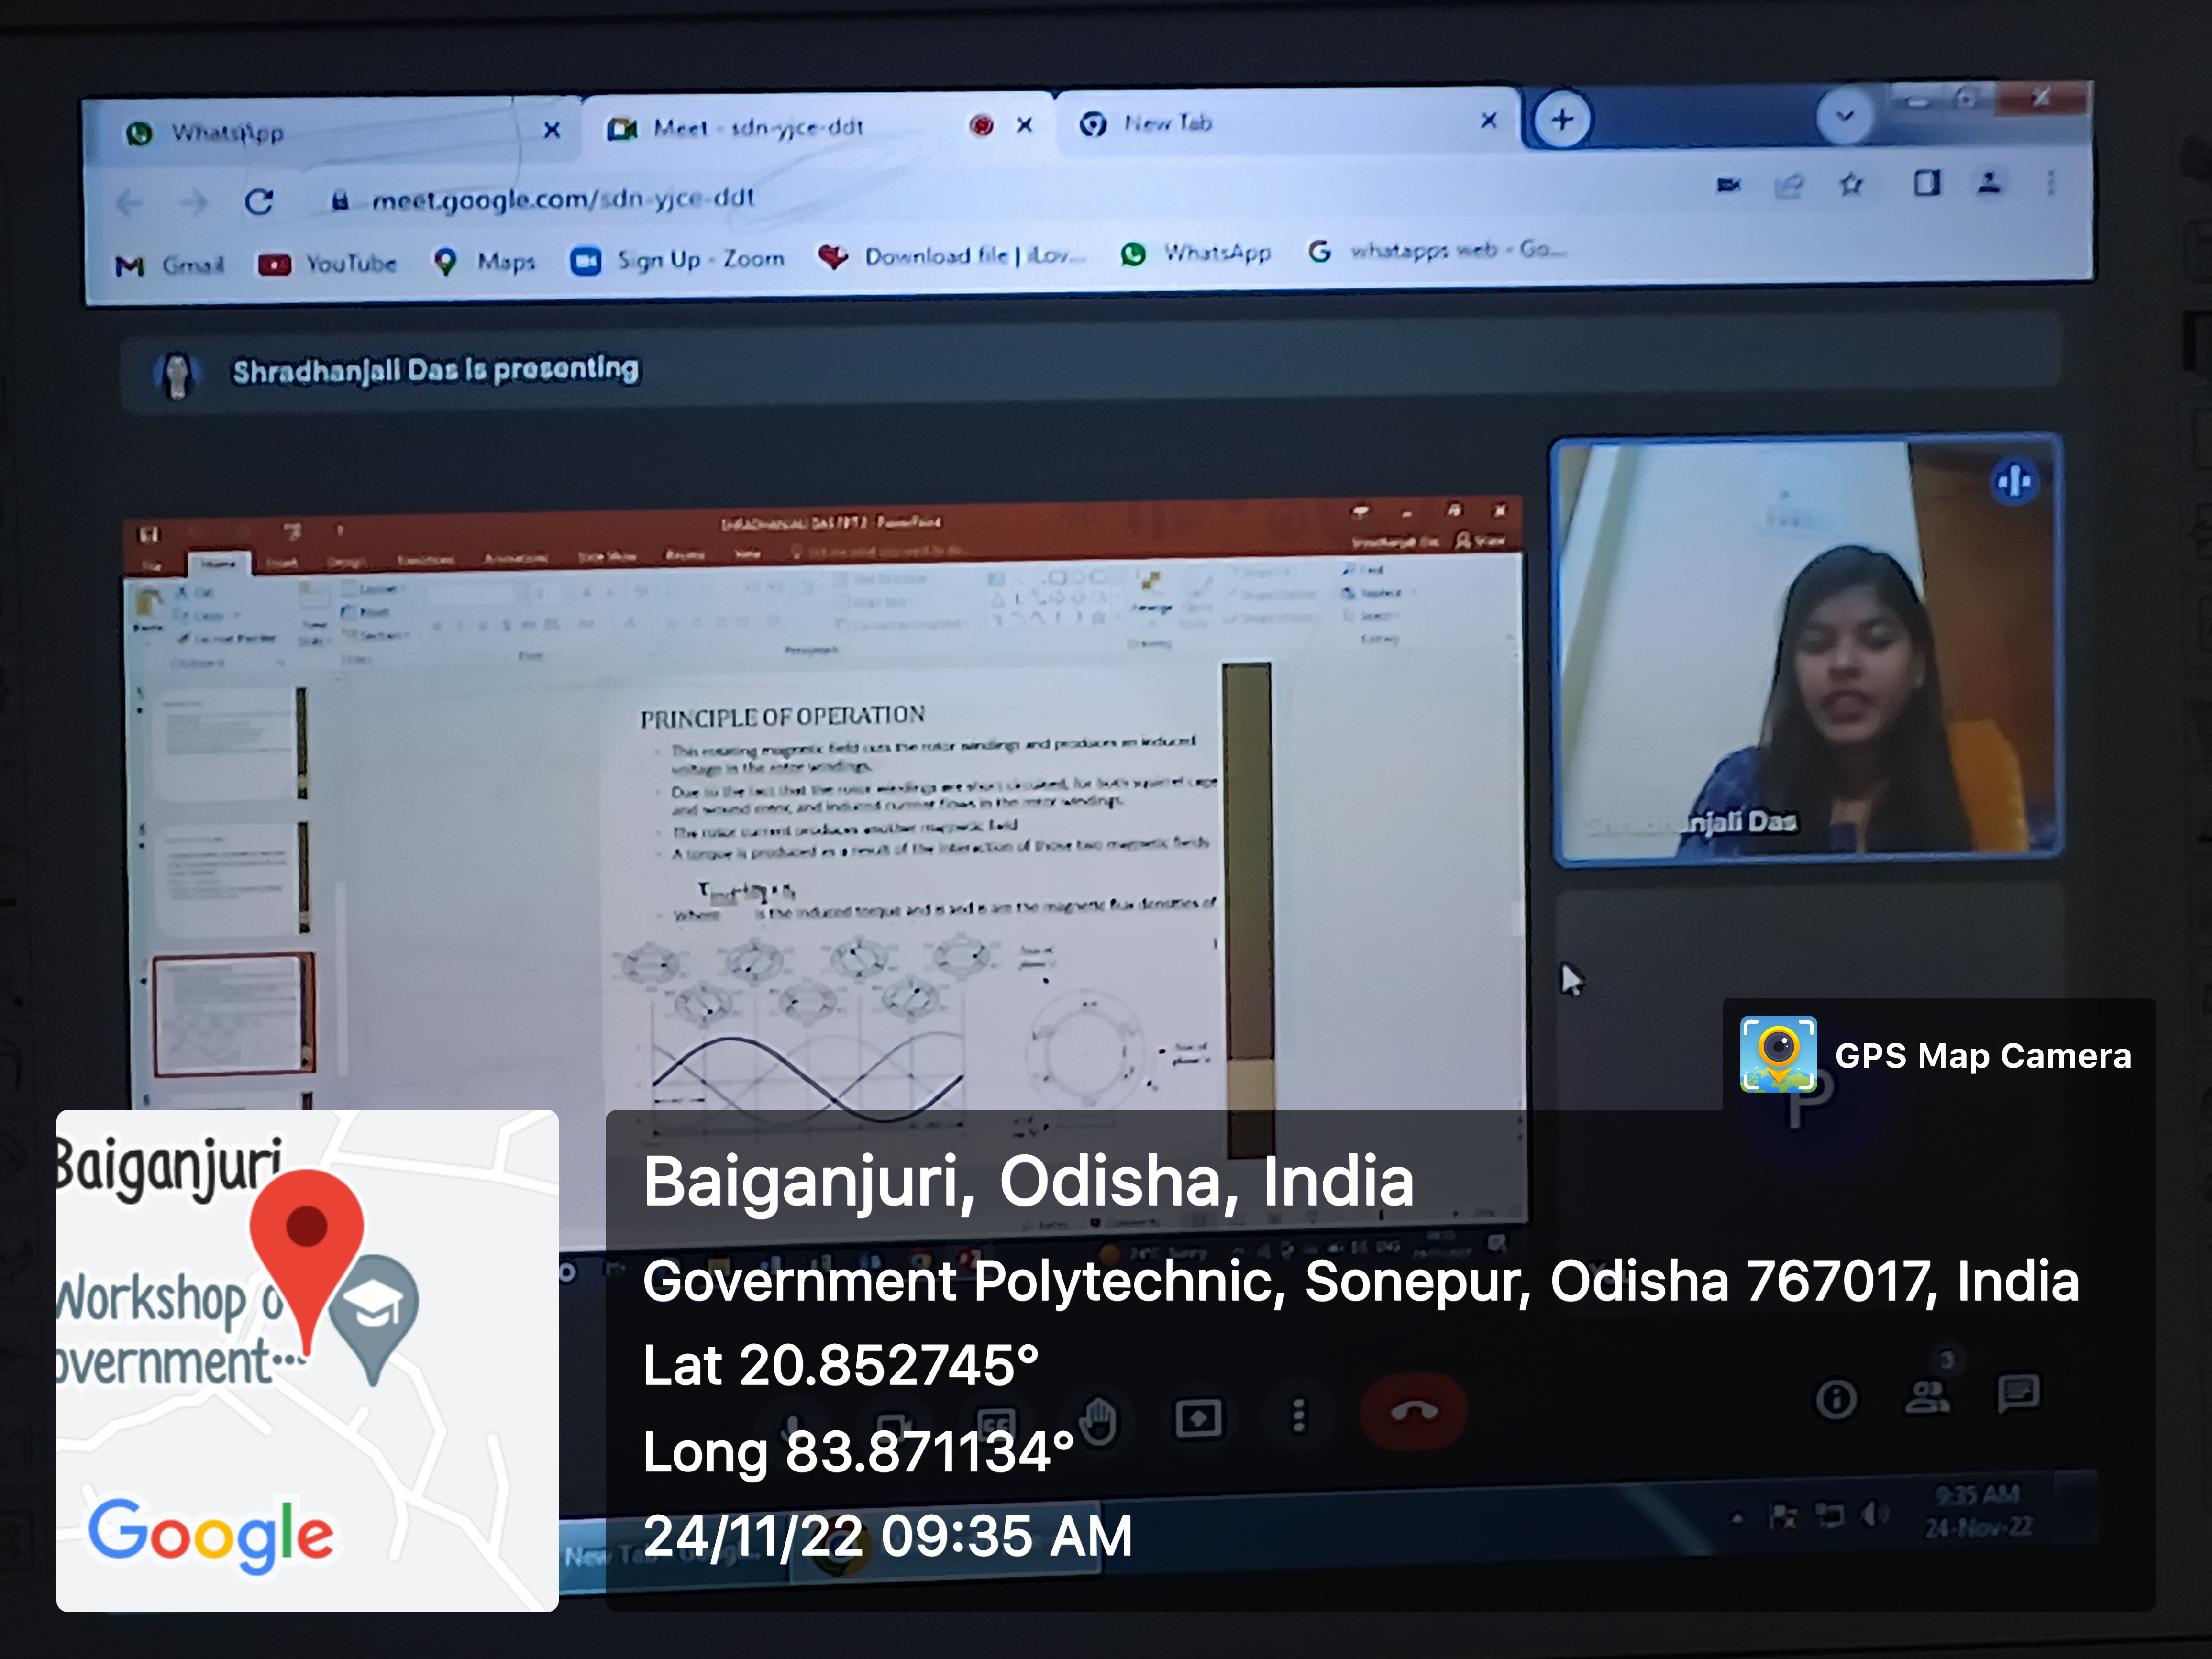The height and width of the screenshot is (1659, 2212).
Task: Open camera permission icon in address bar
Action: pyautogui.click(x=1728, y=185)
